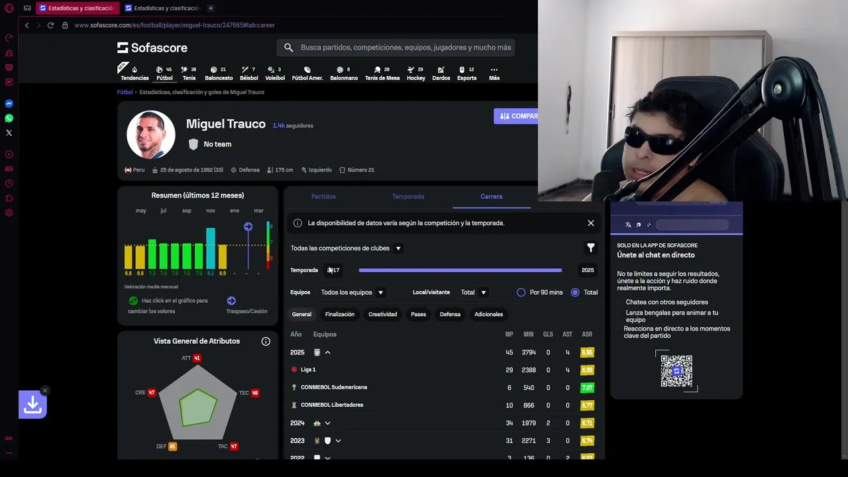
Task: Open the Más sports menu
Action: (494, 73)
